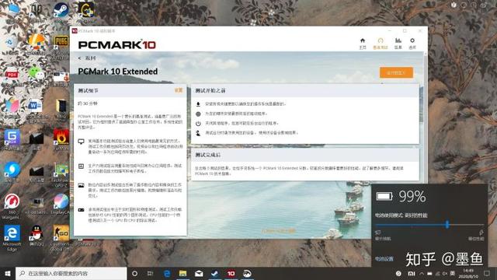Click the Xiaomi MI tray icon
This screenshot has width=497, height=280.
[412, 273]
